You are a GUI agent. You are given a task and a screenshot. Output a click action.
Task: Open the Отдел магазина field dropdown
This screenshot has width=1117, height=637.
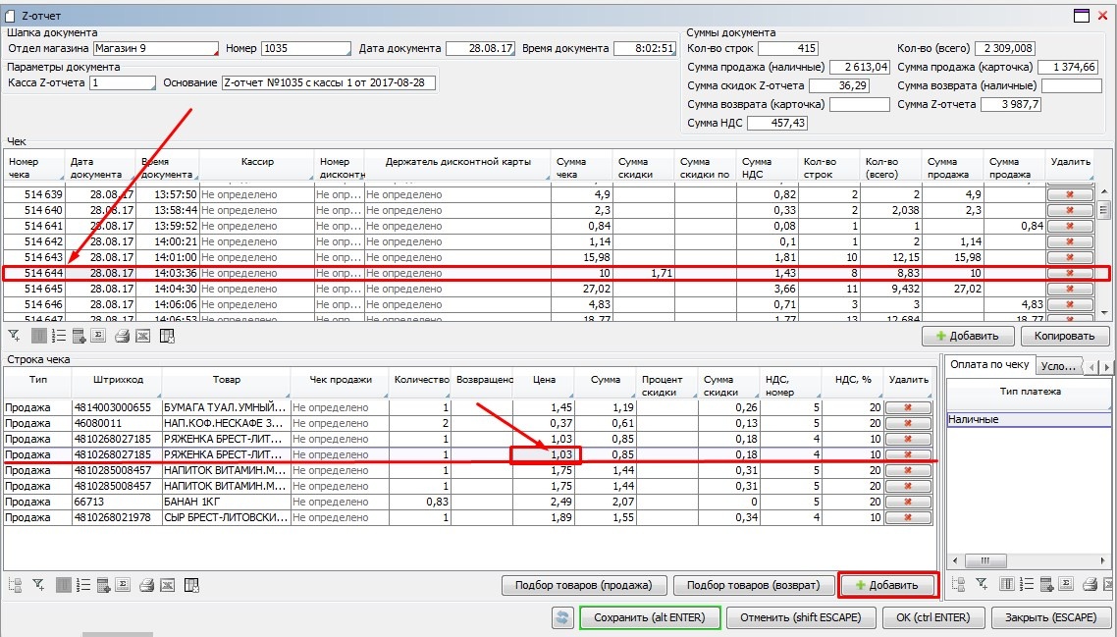pos(155,48)
